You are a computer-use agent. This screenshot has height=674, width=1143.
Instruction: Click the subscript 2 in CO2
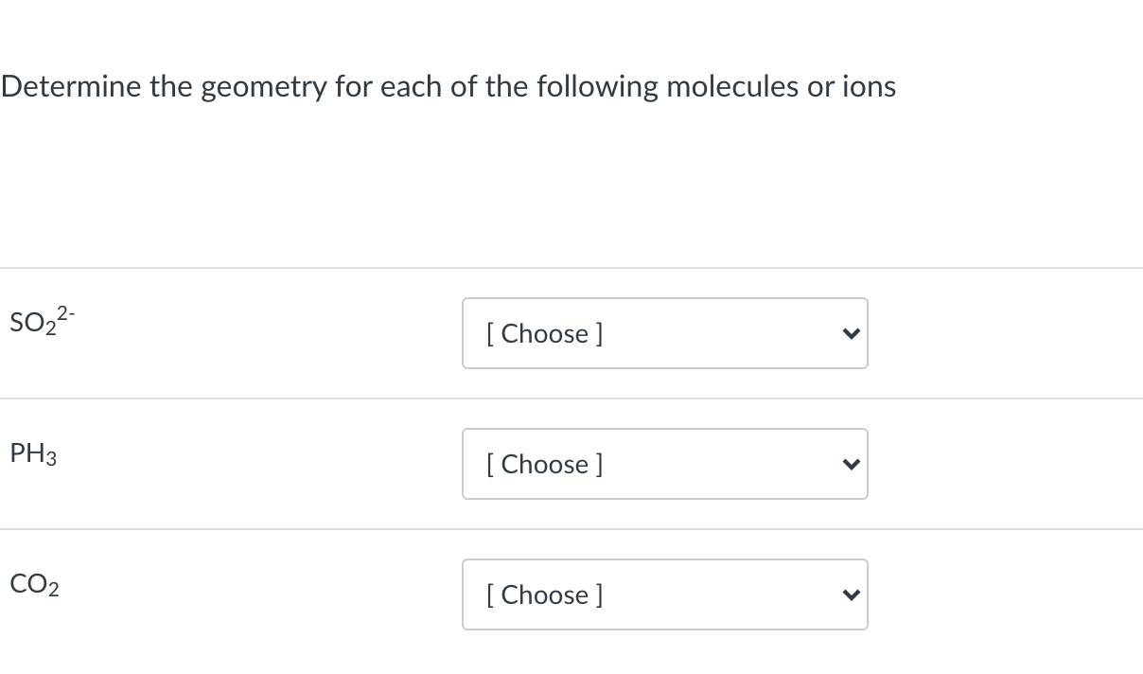54,591
